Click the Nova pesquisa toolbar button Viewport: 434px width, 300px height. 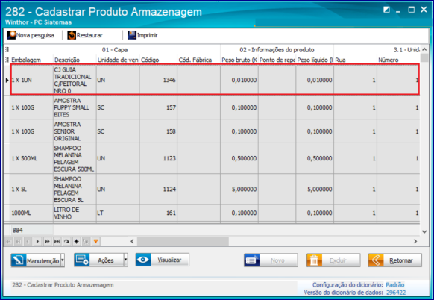(x=31, y=35)
